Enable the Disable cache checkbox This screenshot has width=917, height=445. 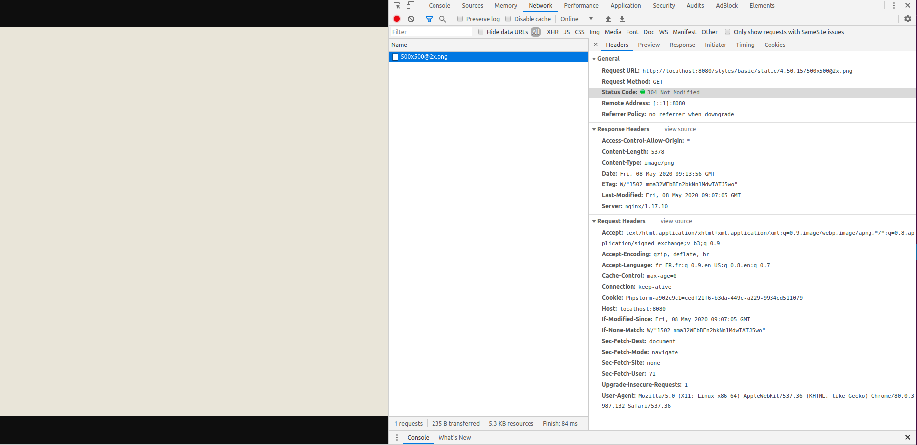coord(508,18)
